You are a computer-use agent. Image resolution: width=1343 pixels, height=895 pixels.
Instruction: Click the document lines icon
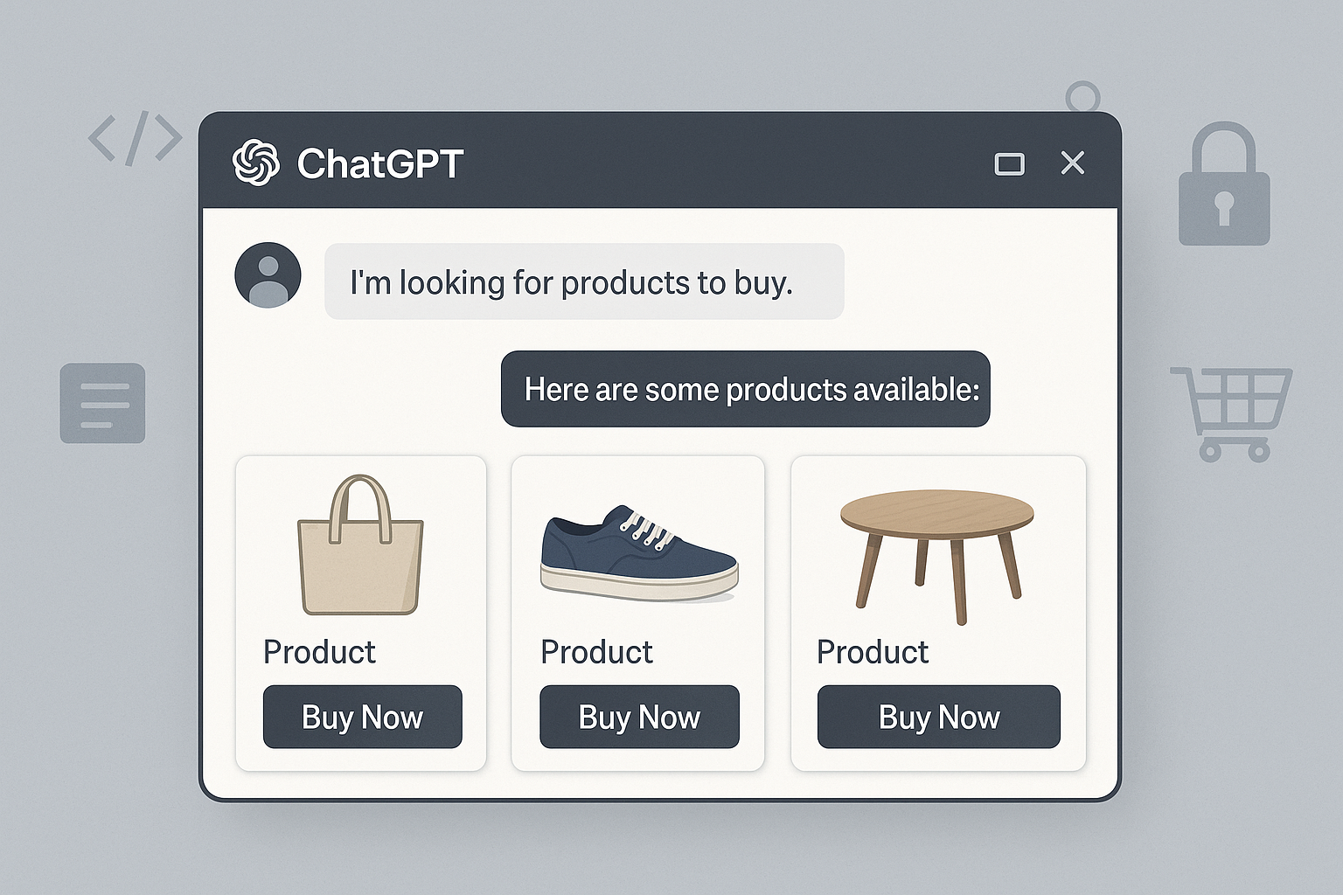102,403
